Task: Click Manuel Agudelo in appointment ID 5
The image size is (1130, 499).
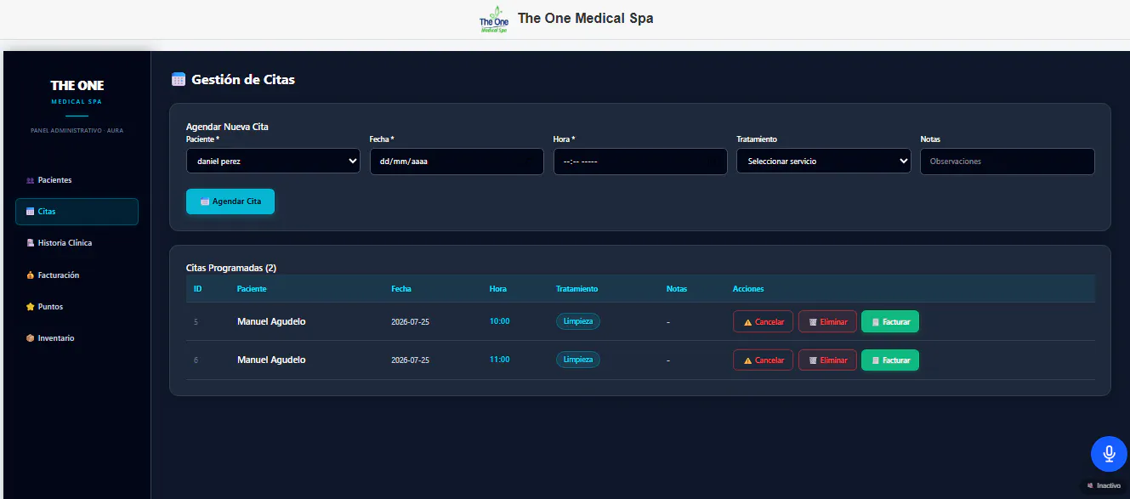Action: click(x=271, y=321)
